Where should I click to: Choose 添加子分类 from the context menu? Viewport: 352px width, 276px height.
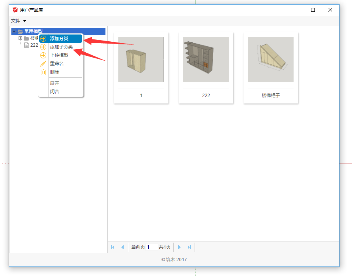point(61,47)
